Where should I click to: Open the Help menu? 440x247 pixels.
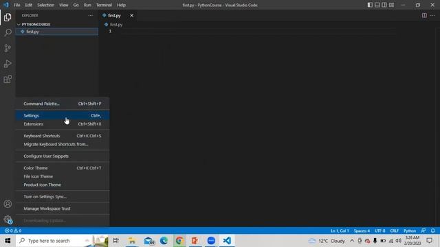click(121, 5)
